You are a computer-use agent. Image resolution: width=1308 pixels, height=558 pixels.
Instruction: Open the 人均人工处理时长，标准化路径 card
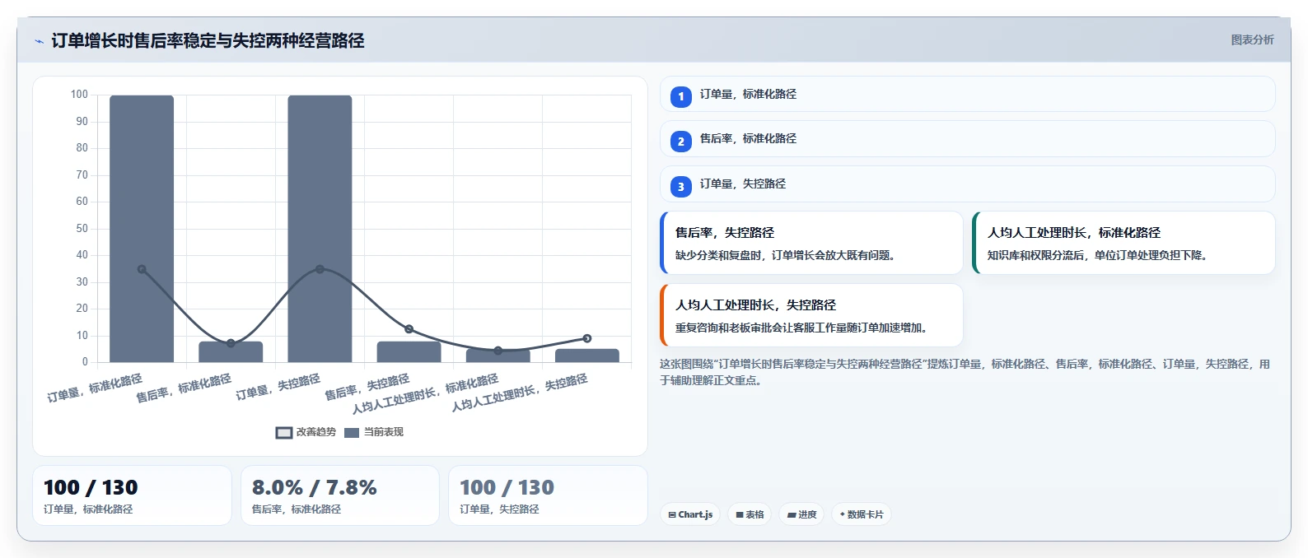pyautogui.click(x=1123, y=243)
